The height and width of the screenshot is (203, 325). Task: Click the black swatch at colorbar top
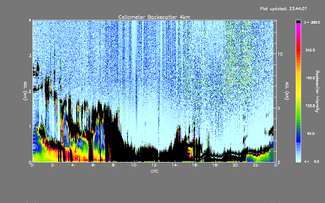point(298,22)
